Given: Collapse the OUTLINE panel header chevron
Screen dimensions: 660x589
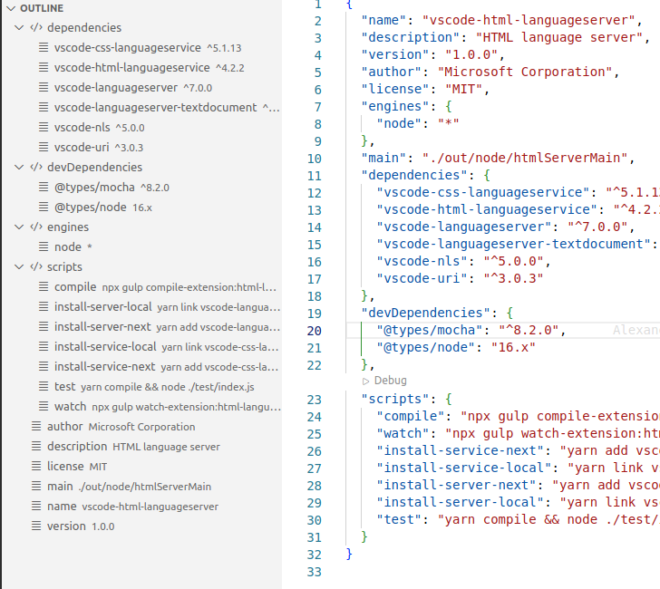Looking at the screenshot, I should 12,8.
